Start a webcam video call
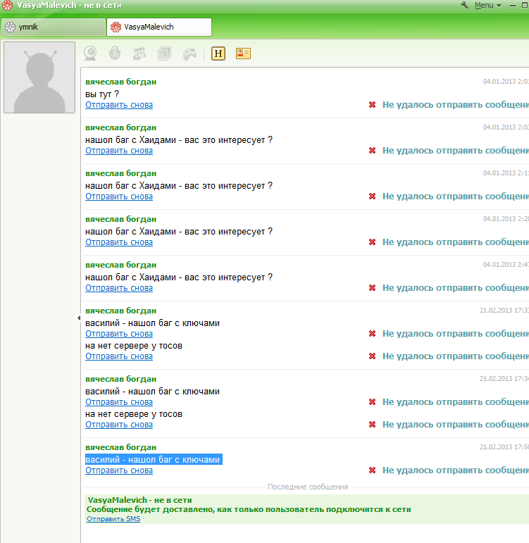Image resolution: width=529 pixels, height=543 pixels. (x=90, y=54)
